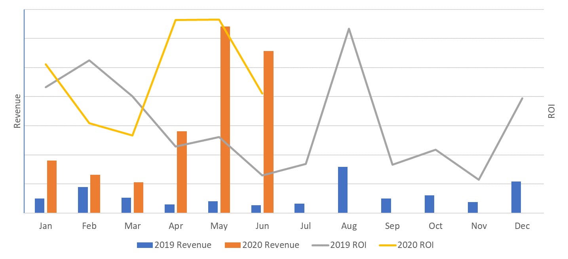This screenshot has height=259, width=568.
Task: Click the "Jul" month label on the axis
Action: tap(306, 226)
